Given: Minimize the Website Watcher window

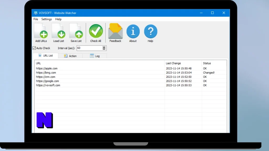Looking at the screenshot, I should point(201,13).
